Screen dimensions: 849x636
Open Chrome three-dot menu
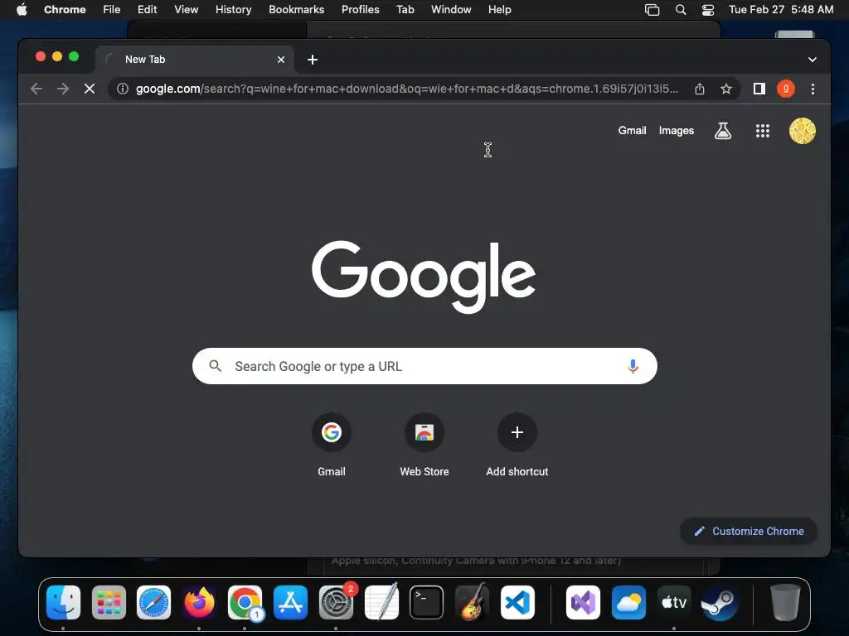[x=813, y=89]
